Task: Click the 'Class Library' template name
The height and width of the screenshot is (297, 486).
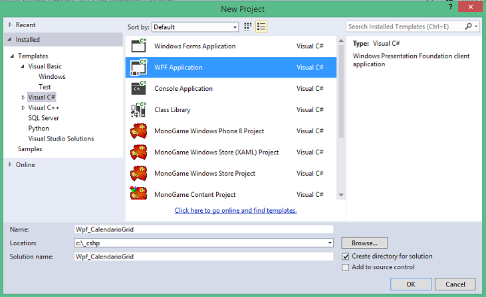Action: pyautogui.click(x=172, y=110)
